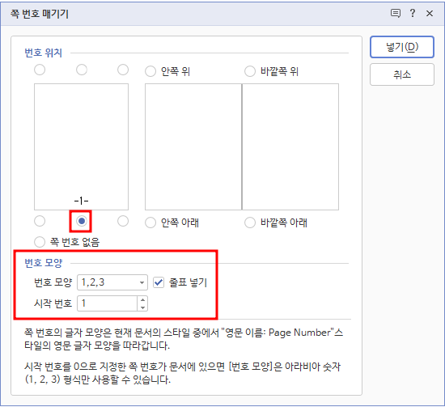
Task: Select bottom-right page number position radio
Action: click(x=123, y=221)
